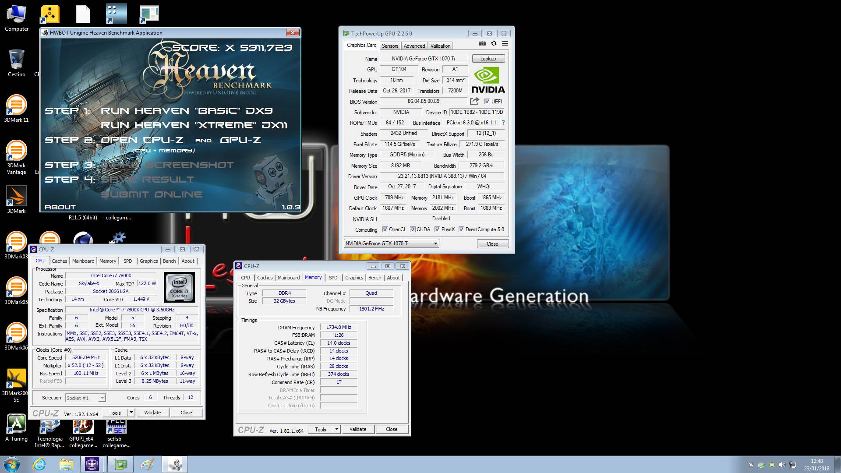Viewport: 841px width, 473px height.
Task: Switch to GPU-Z via its taskbar button
Action: (x=120, y=464)
